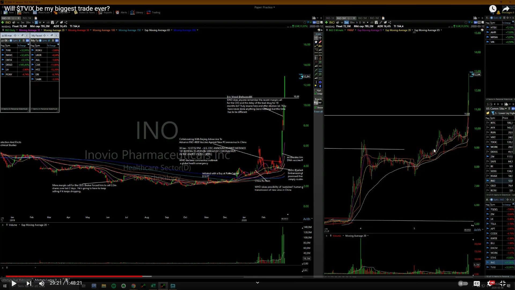This screenshot has height=290, width=515.
Task: Select the abc text annotation tool
Action: click(x=320, y=46)
